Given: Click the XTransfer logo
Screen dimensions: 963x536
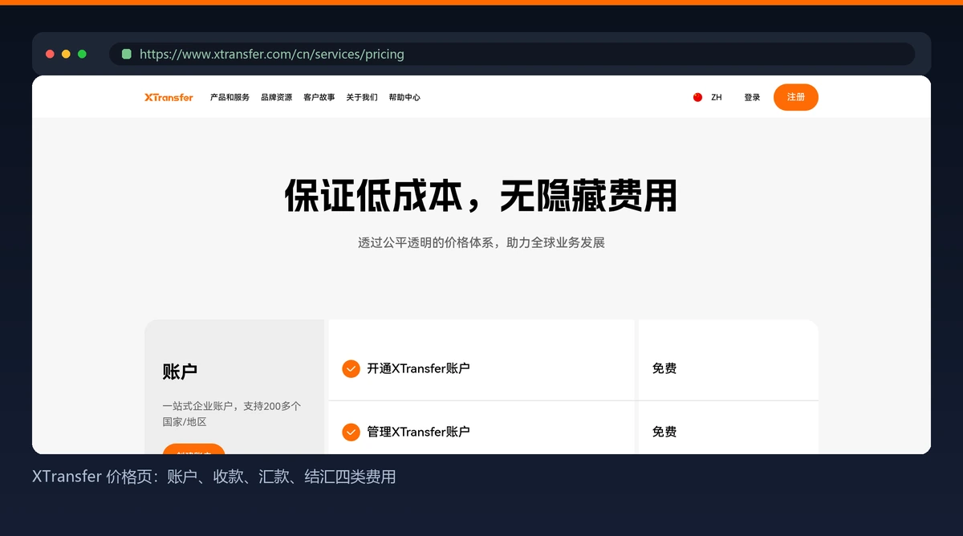Looking at the screenshot, I should pos(169,97).
